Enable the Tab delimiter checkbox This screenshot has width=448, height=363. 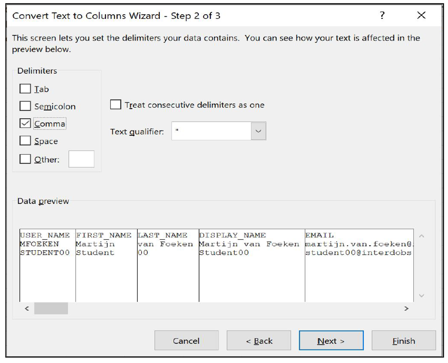[25, 89]
